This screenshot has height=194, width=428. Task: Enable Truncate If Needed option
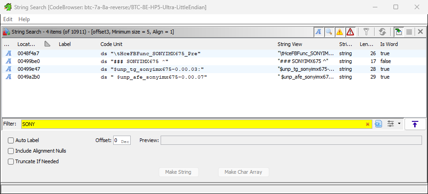tap(11, 161)
